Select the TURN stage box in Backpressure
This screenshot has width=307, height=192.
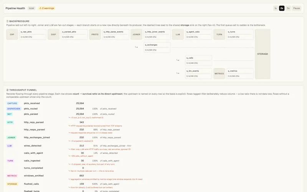pos(219,35)
